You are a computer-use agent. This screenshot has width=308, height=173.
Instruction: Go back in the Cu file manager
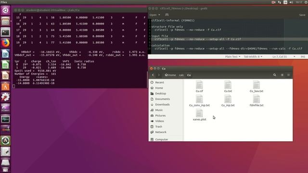[153, 75]
